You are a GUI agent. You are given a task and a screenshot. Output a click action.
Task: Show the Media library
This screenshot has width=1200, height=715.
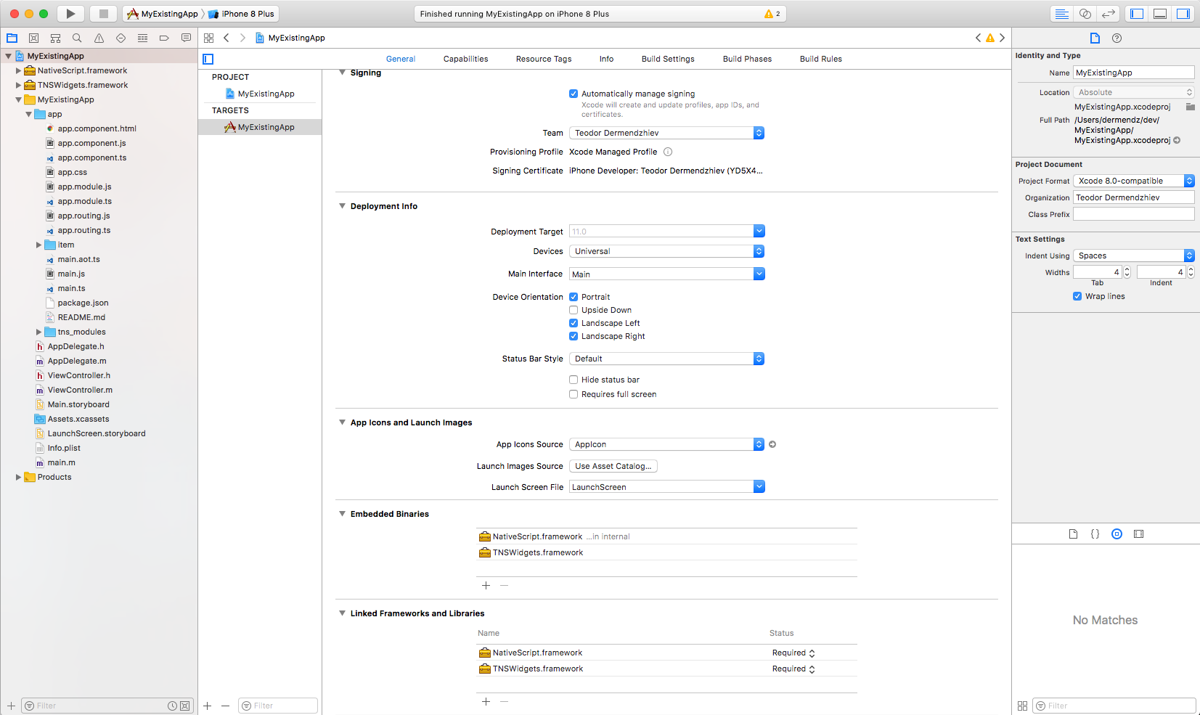(x=1138, y=534)
